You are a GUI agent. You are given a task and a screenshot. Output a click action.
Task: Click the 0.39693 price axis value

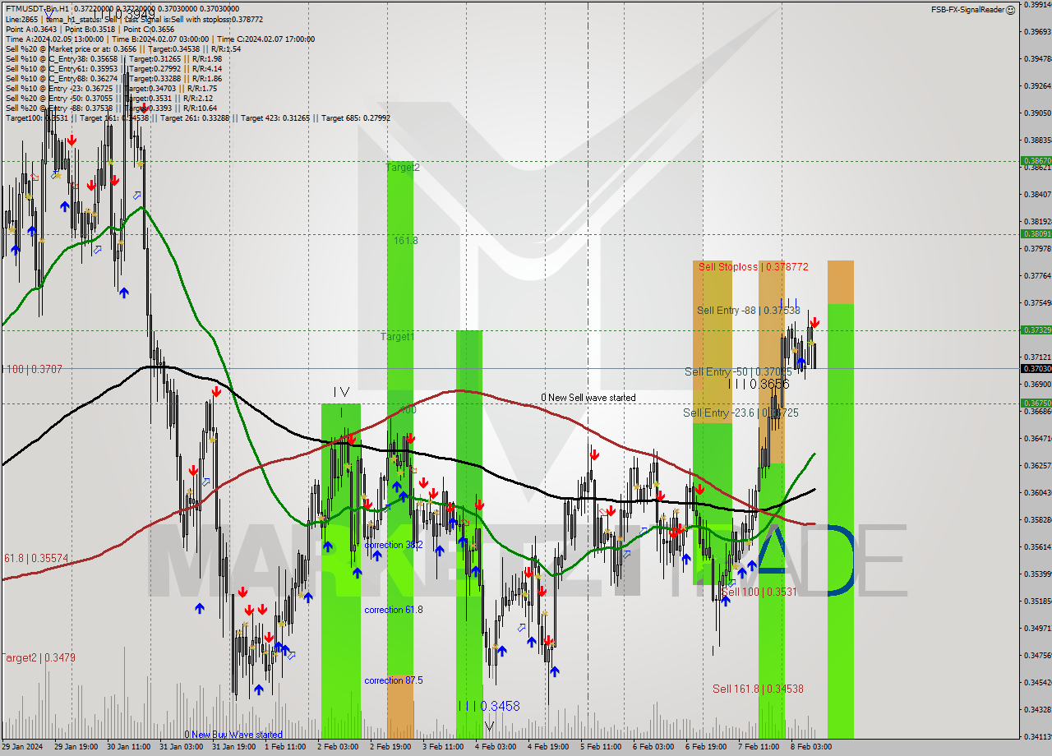coord(1037,31)
